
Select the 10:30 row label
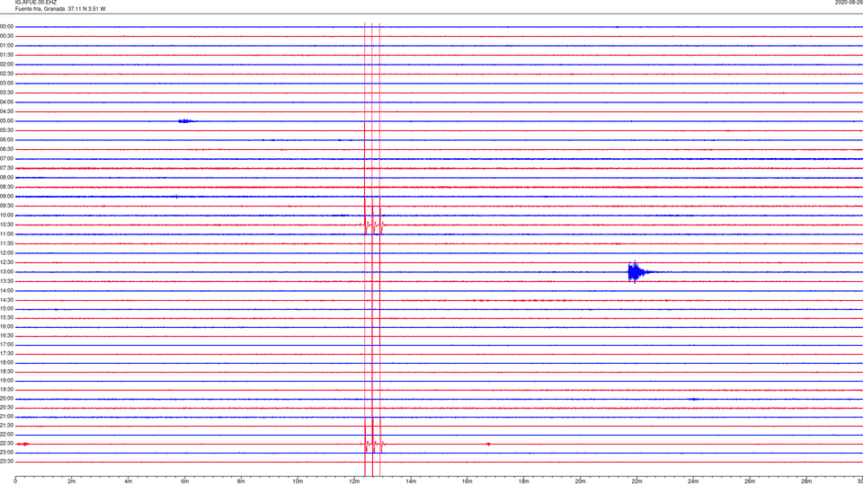pos(7,225)
